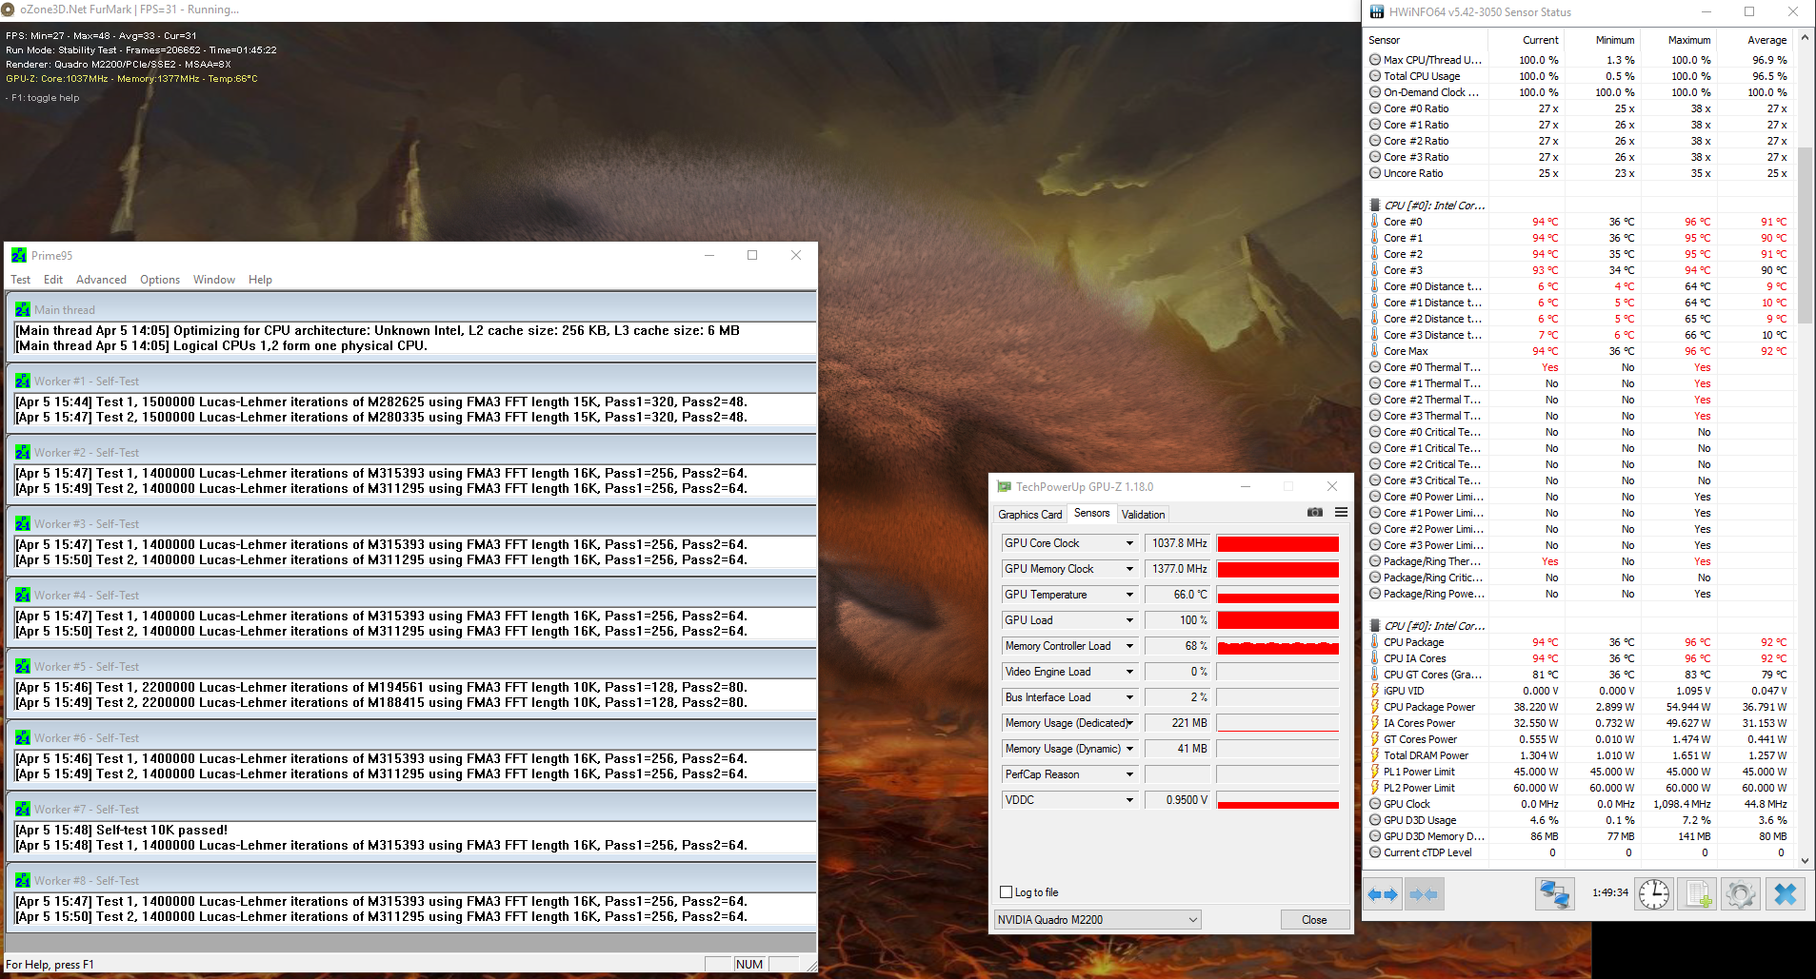
Task: Open the GPU-Z hamburger menu
Action: 1341,512
